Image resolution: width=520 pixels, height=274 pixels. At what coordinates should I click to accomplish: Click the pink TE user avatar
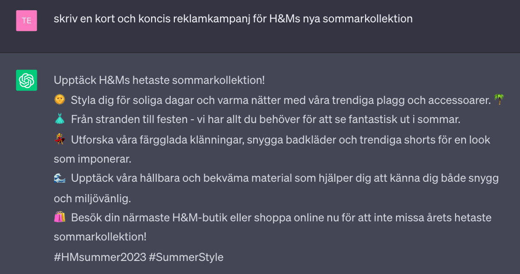[27, 21]
